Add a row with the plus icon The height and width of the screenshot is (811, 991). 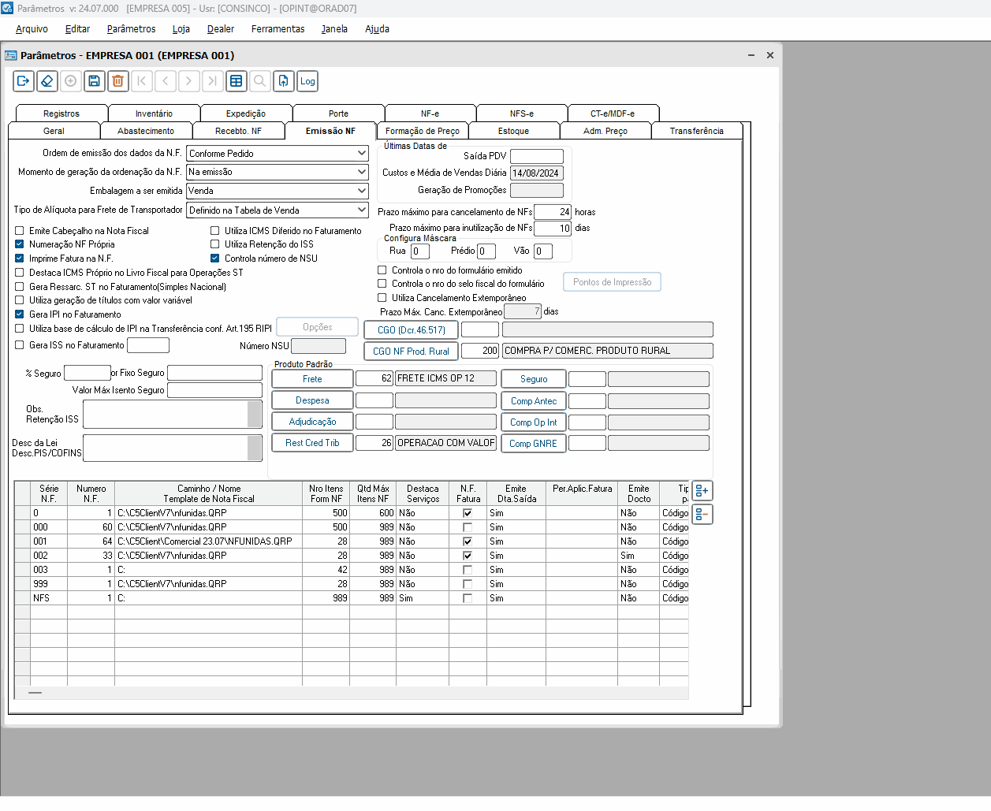tap(702, 491)
